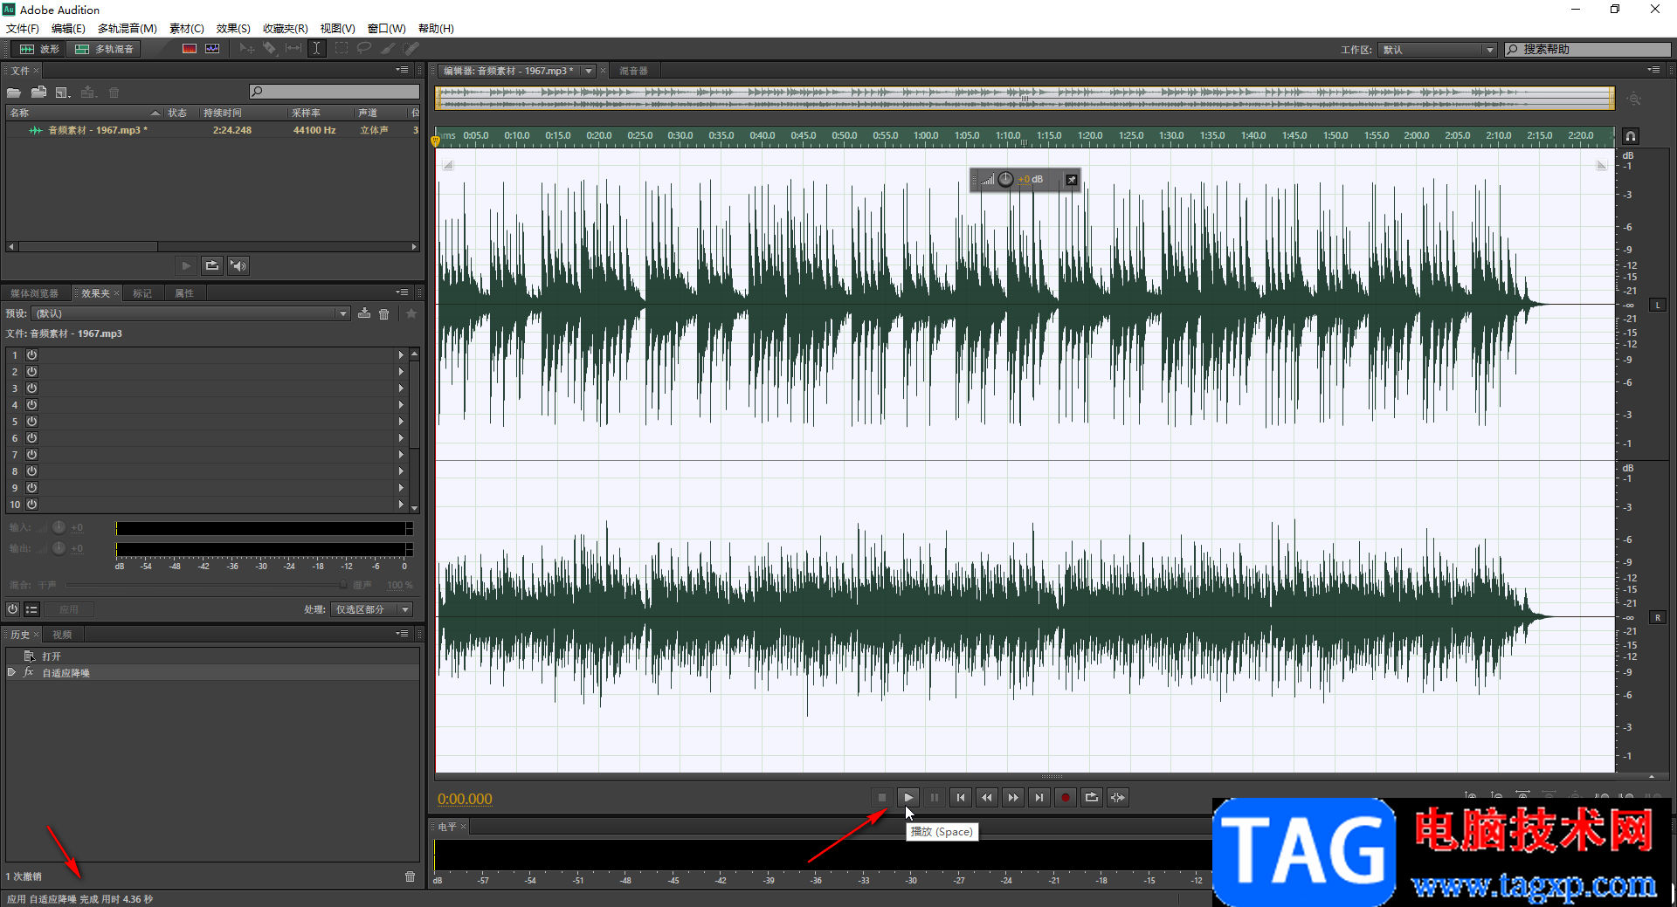Click the red record button

point(1066,797)
